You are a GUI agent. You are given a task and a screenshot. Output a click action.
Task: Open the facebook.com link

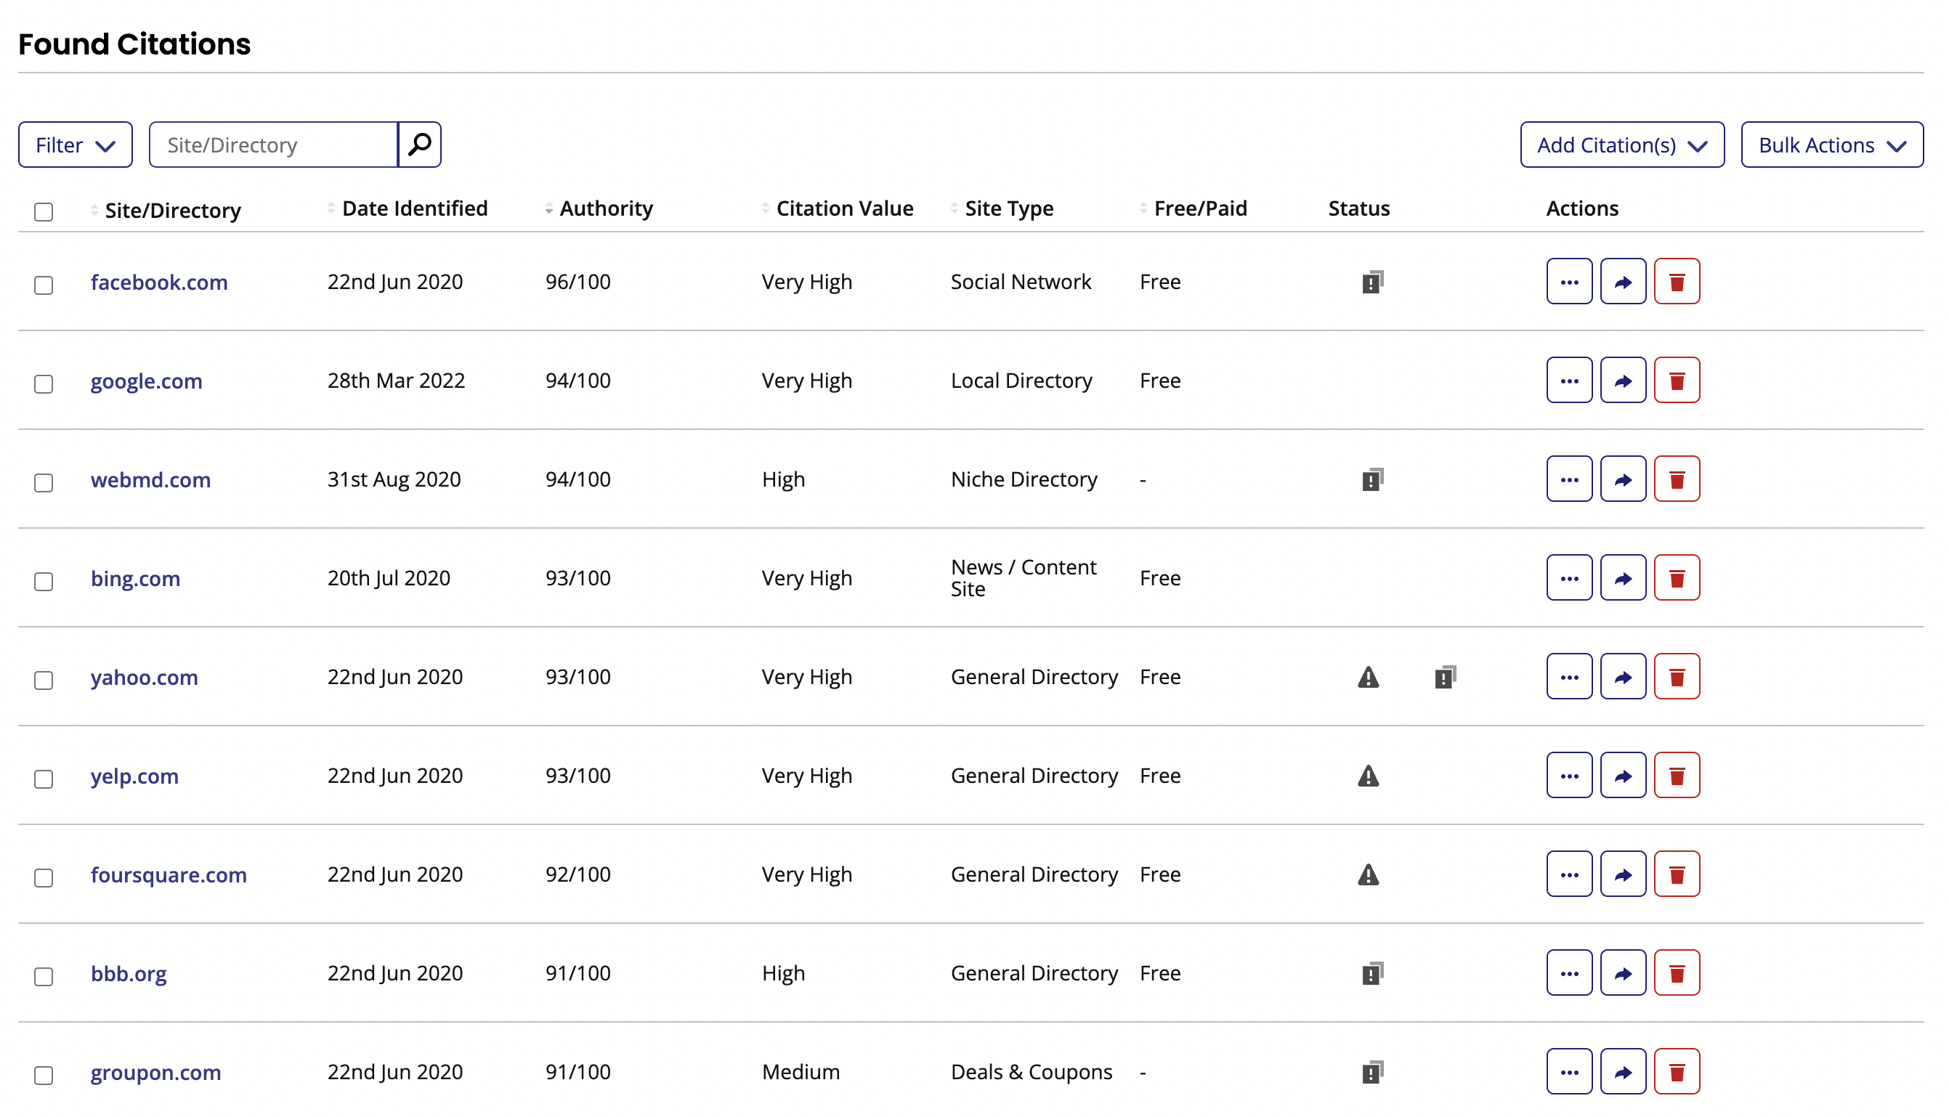159,283
